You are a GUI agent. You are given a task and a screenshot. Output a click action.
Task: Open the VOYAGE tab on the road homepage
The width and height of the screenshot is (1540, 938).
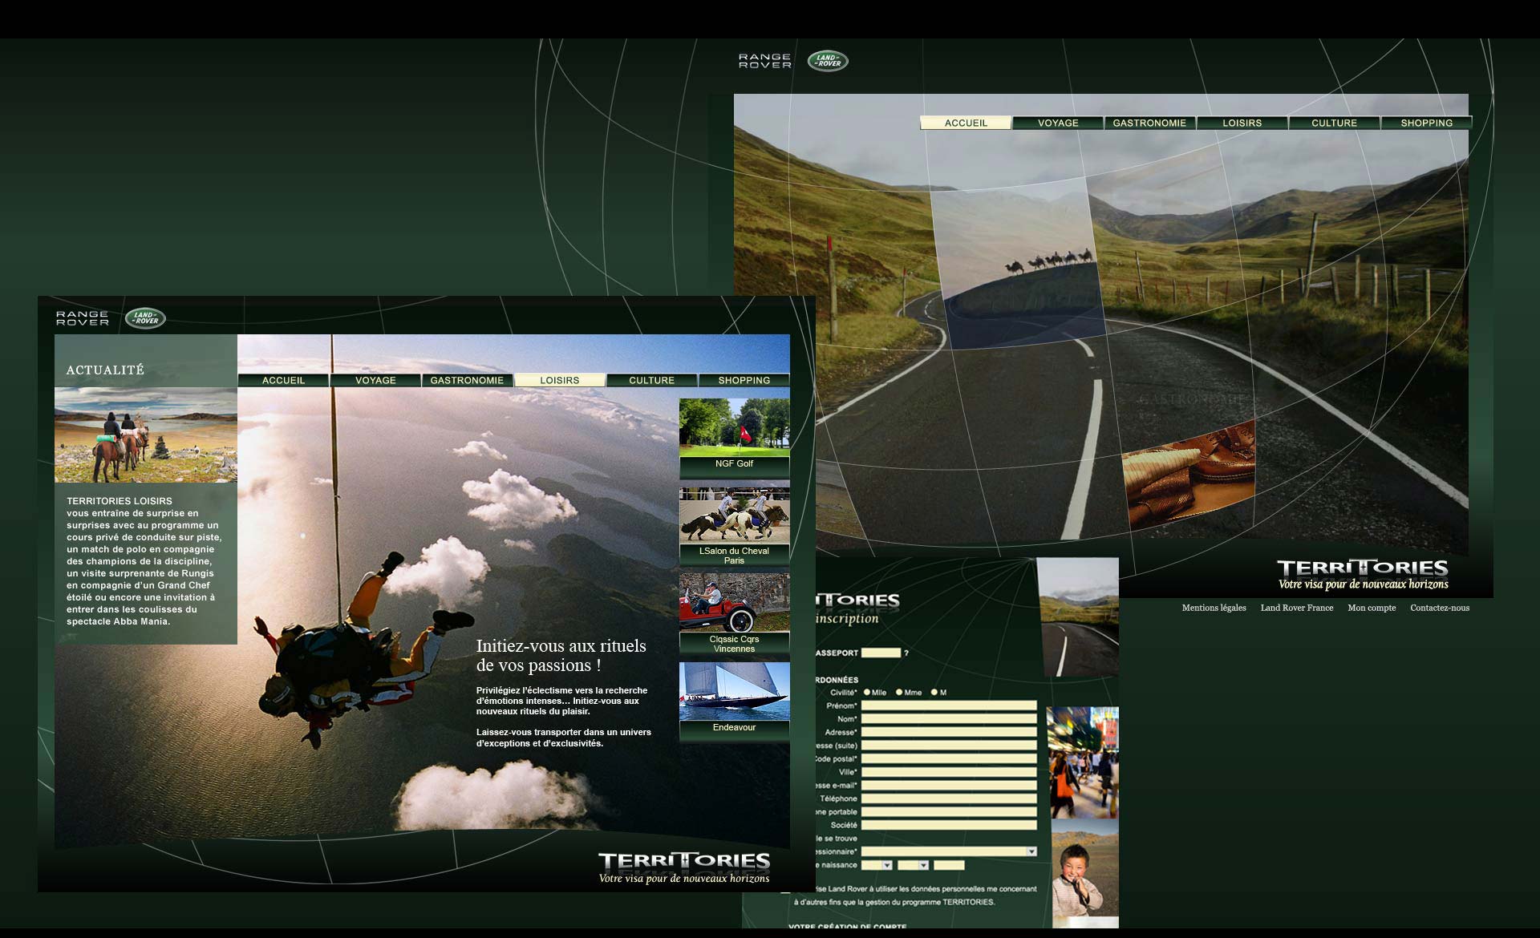(1058, 123)
